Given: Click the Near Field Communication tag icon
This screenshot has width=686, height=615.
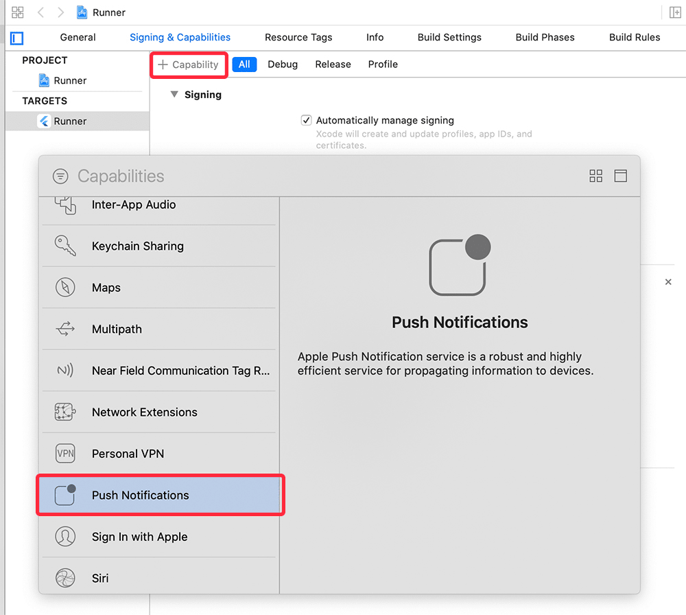Looking at the screenshot, I should 65,371.
